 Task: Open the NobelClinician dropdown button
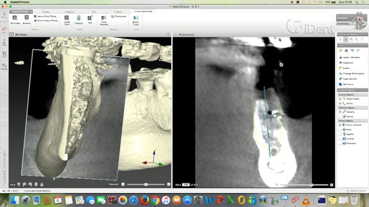tap(21, 11)
